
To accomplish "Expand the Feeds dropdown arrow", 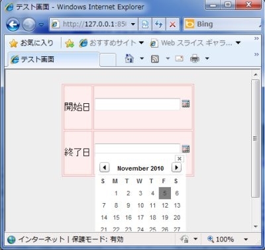I will coord(168,59).
